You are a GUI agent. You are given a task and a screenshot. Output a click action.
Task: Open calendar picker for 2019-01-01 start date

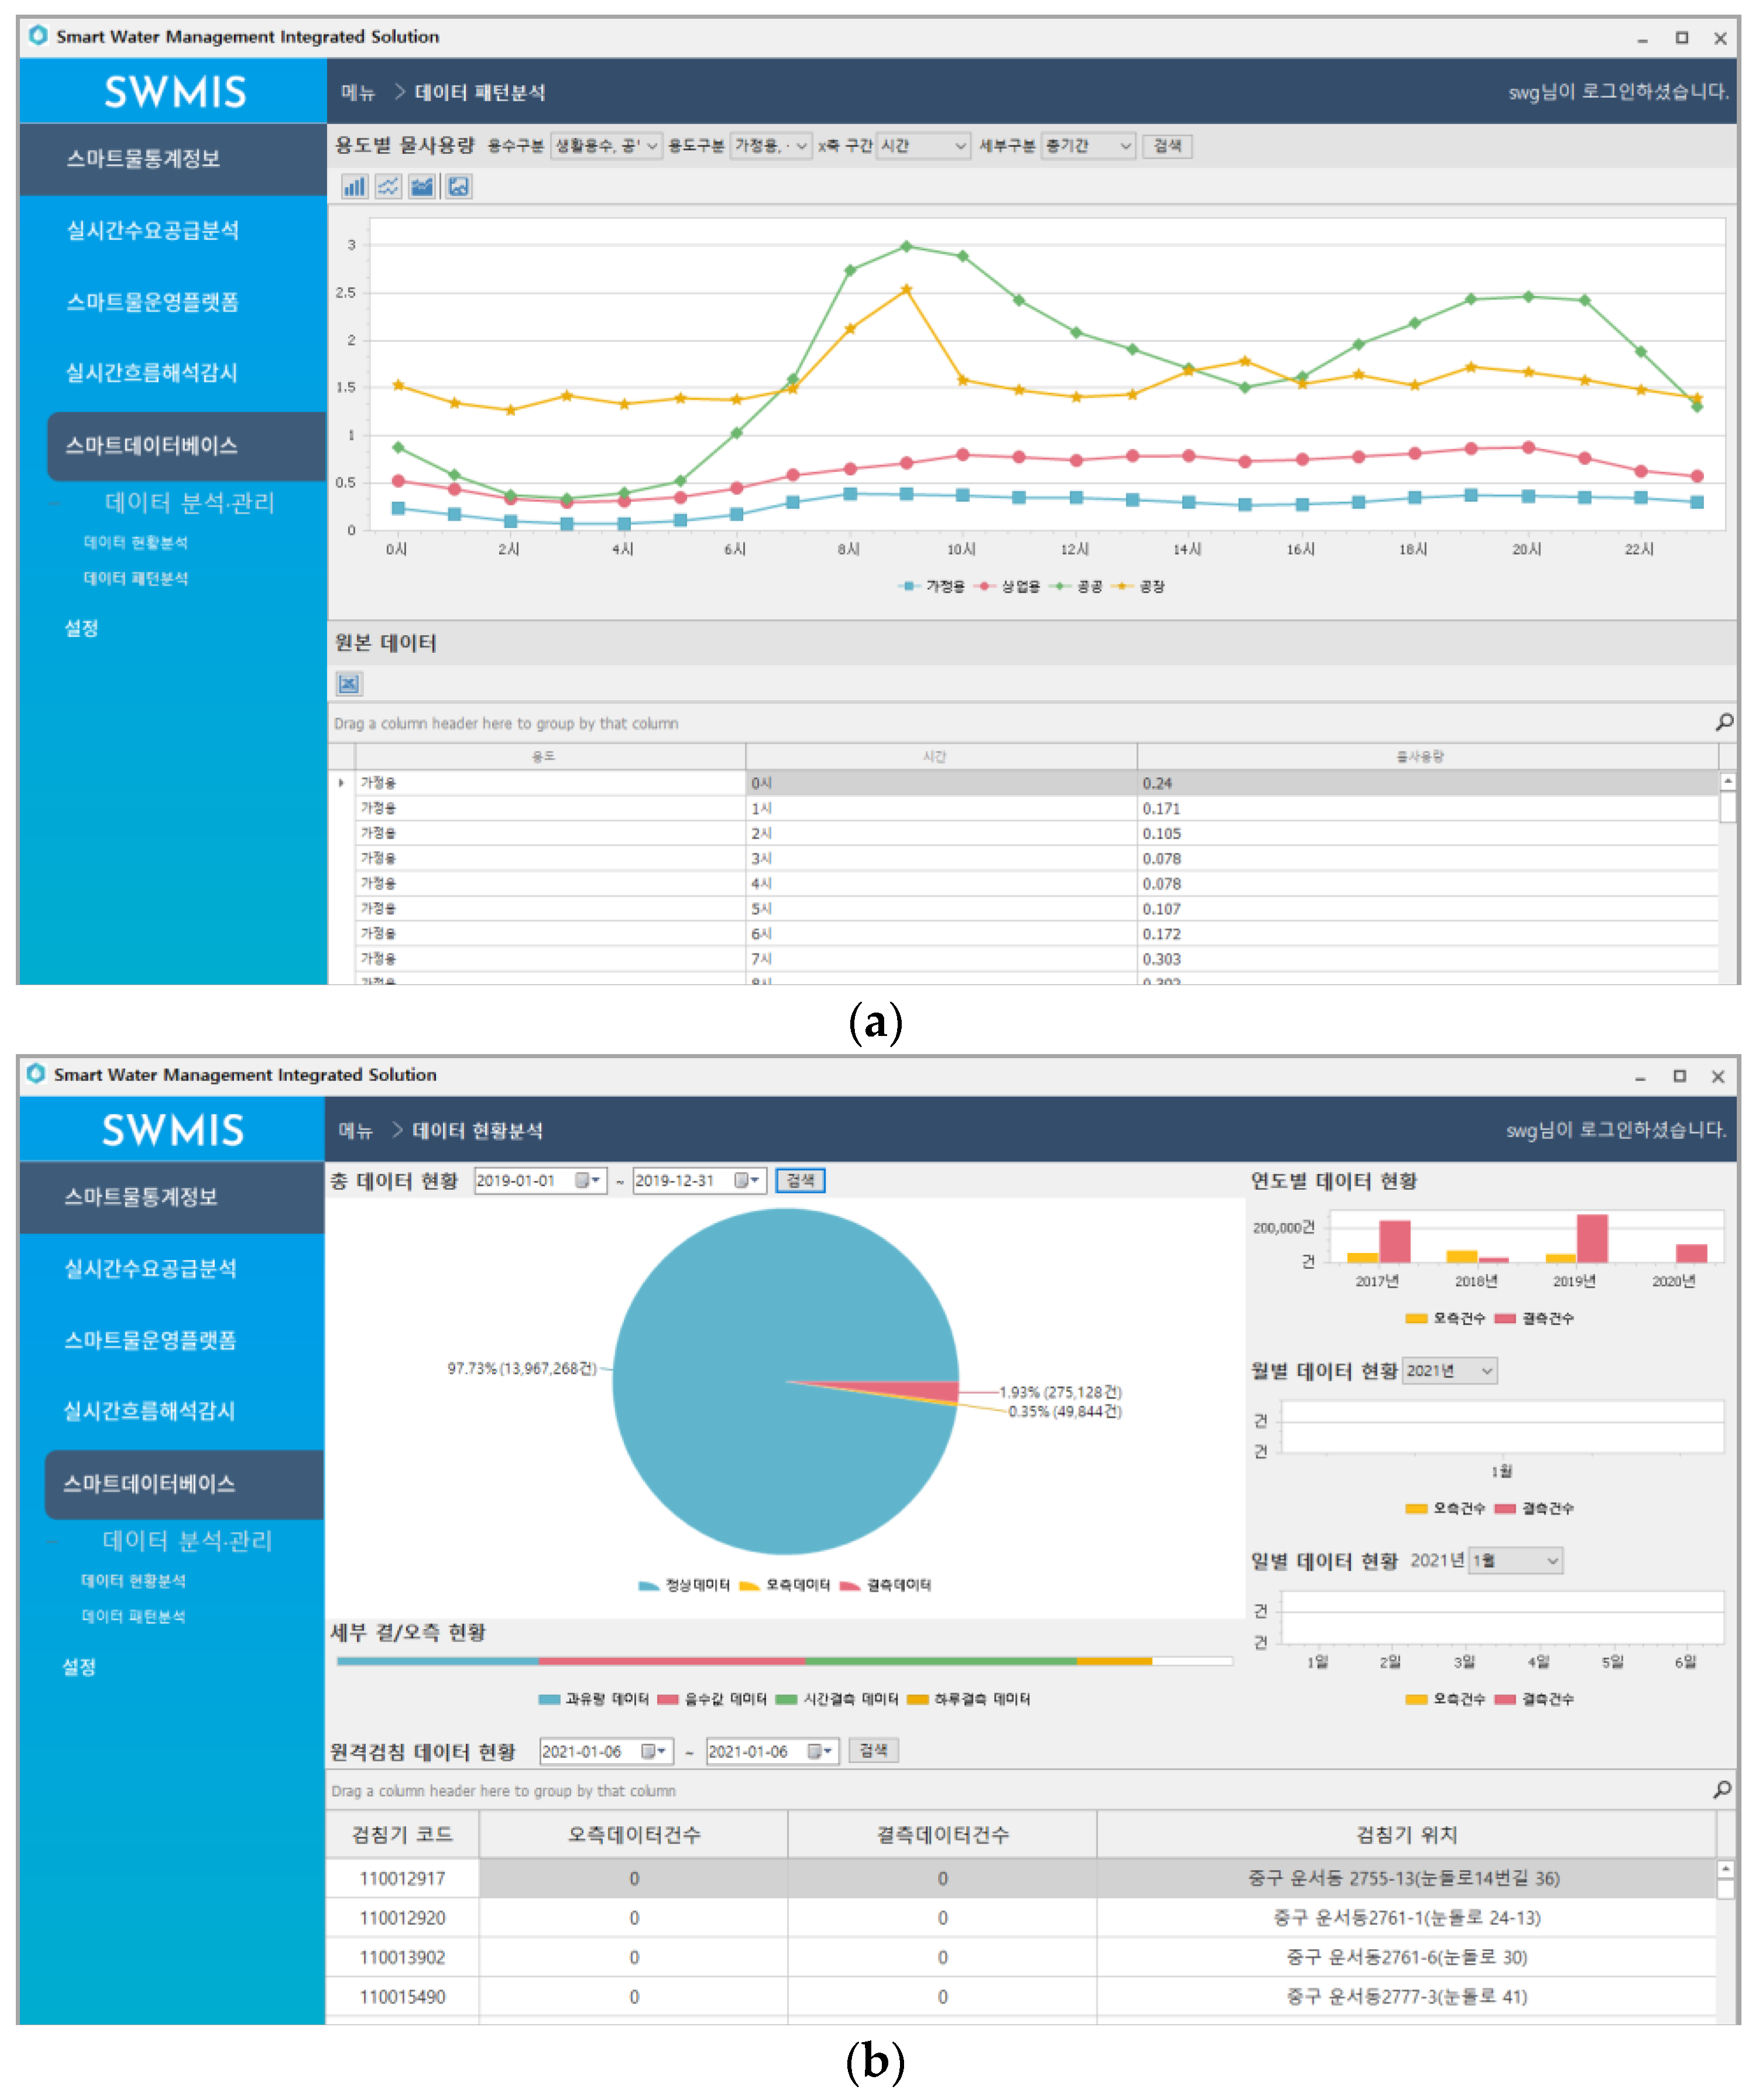[588, 1181]
